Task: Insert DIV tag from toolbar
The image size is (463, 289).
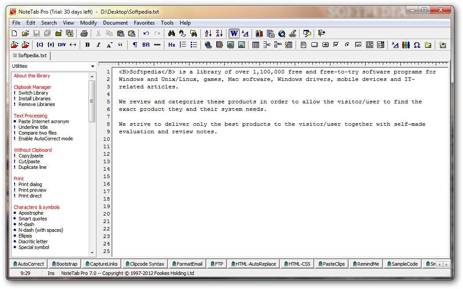Action: pos(62,45)
